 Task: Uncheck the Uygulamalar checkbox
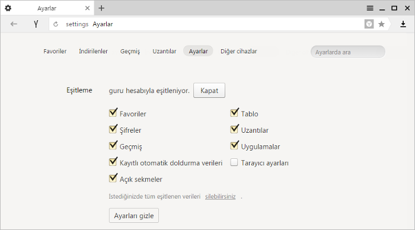coord(235,146)
